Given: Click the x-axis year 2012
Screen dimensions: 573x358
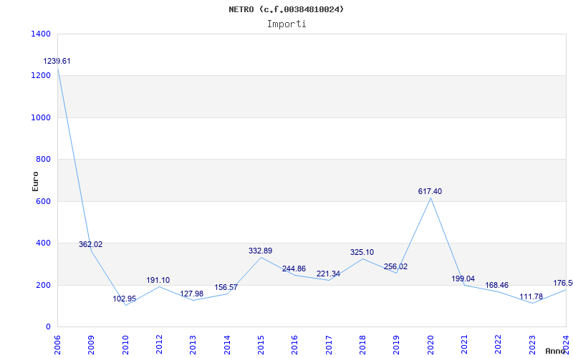Looking at the screenshot, I should click(x=159, y=344).
